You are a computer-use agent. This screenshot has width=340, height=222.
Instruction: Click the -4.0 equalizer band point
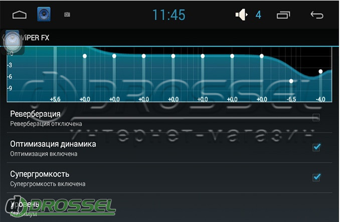tap(320, 71)
